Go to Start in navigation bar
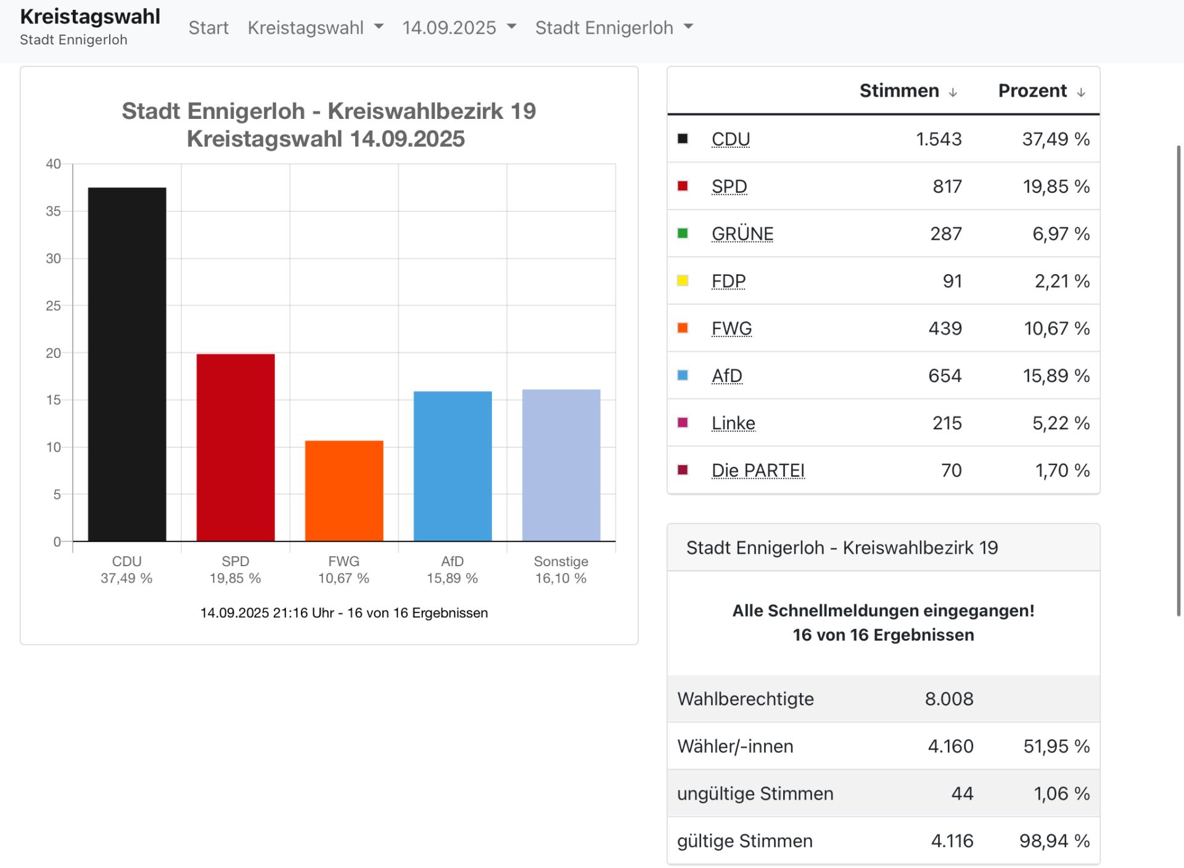Screen dimensions: 1184x868 pyautogui.click(x=208, y=28)
